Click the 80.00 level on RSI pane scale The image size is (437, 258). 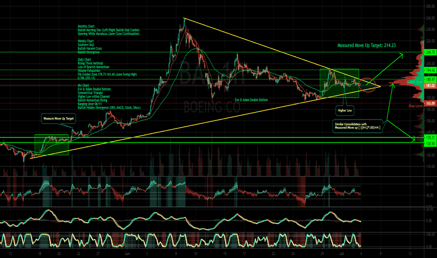click(x=430, y=184)
